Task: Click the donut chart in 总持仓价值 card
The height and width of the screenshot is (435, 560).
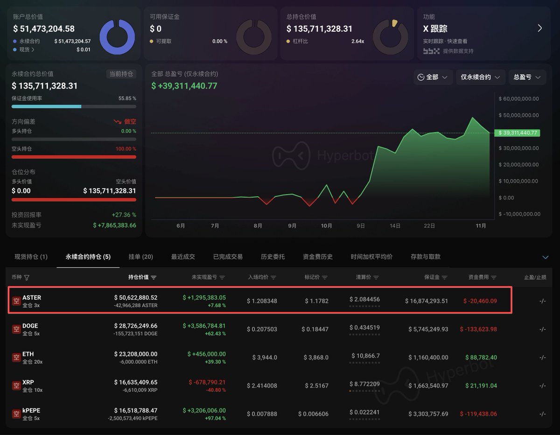Action: click(x=391, y=37)
